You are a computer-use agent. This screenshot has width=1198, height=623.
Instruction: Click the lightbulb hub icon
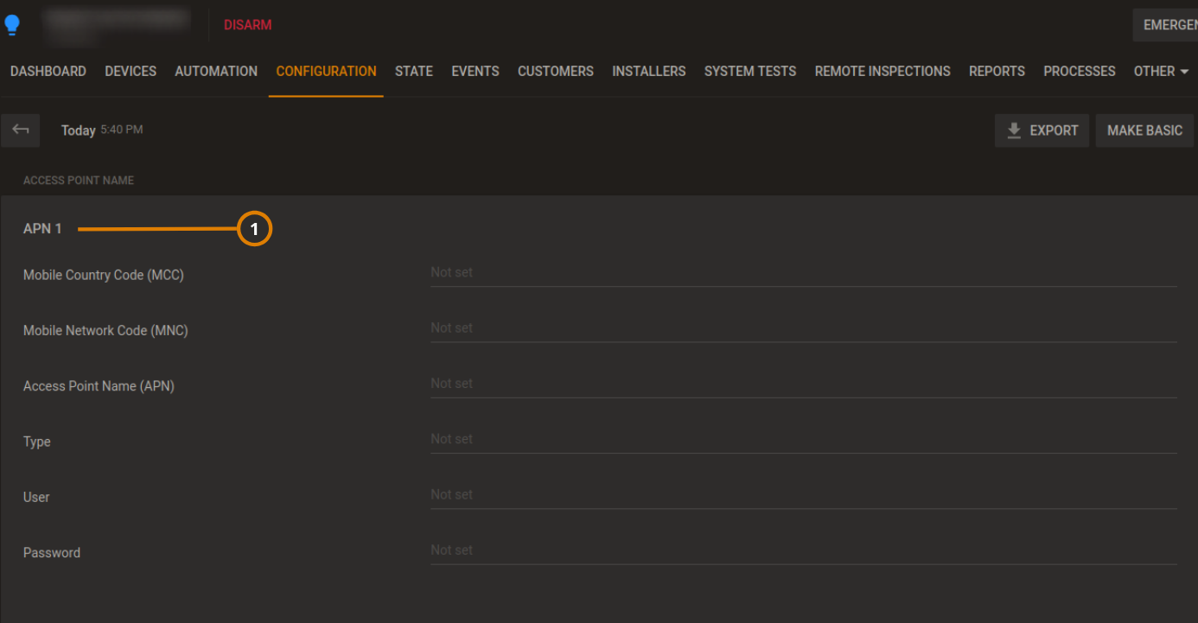[x=13, y=23]
